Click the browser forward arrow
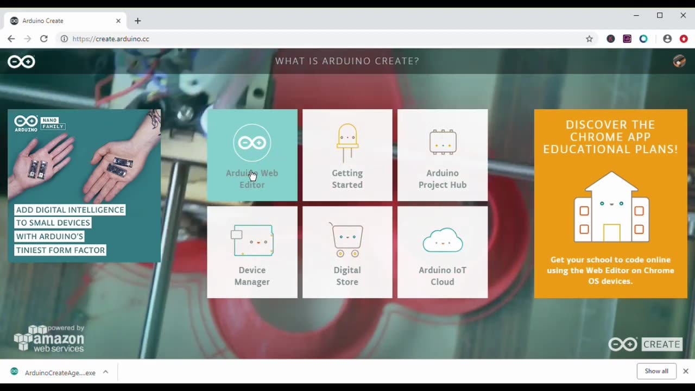 pyautogui.click(x=27, y=39)
